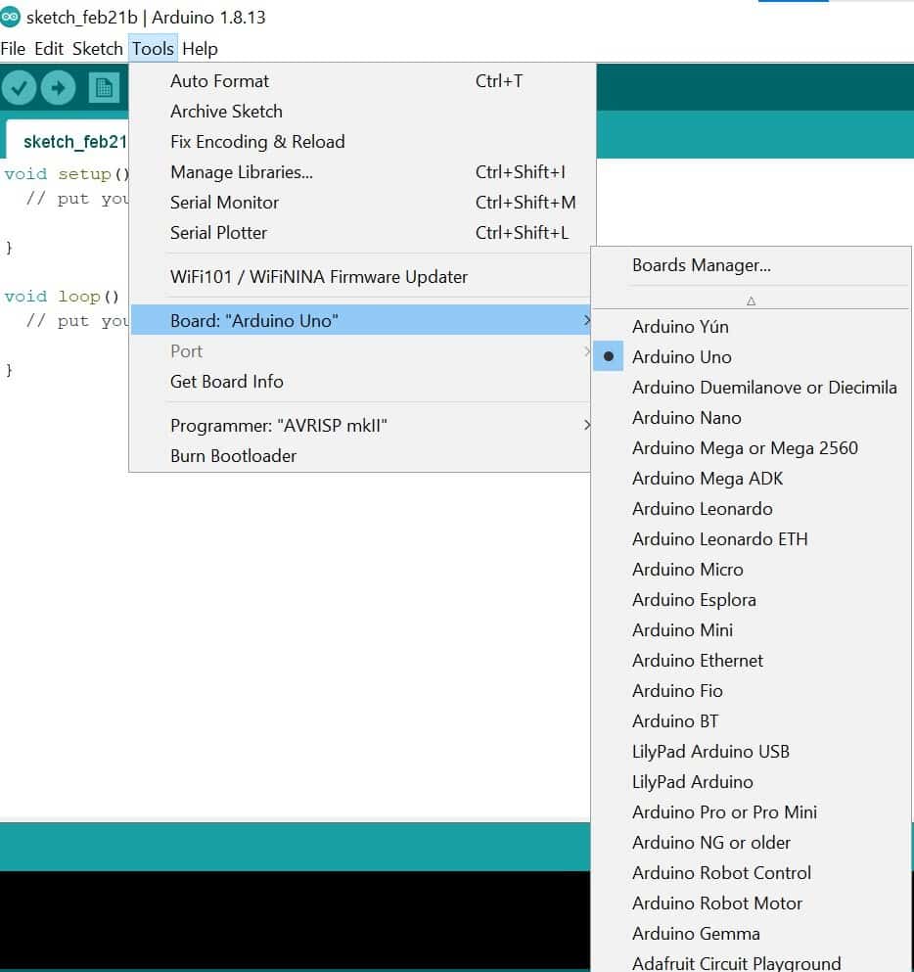Image resolution: width=914 pixels, height=972 pixels.
Task: Select Arduino Yún board
Action: (x=751, y=326)
